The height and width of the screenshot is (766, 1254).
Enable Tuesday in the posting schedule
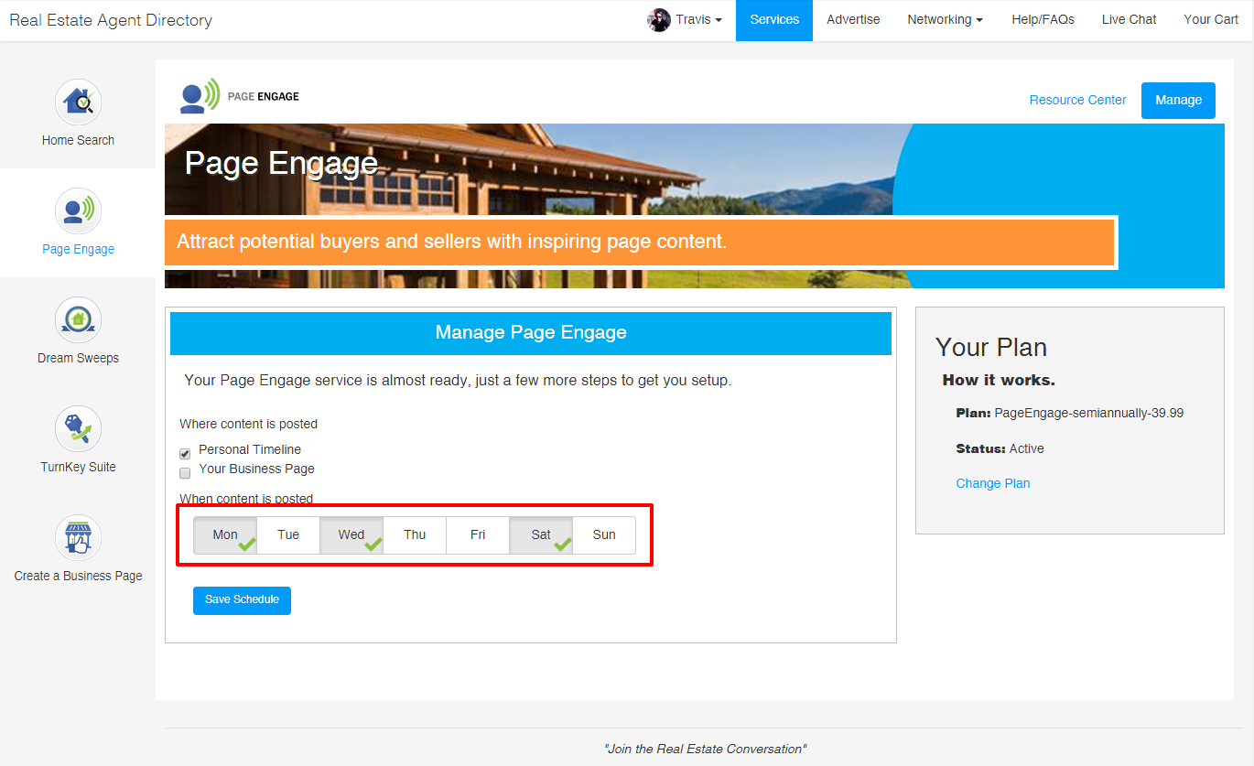coord(288,535)
